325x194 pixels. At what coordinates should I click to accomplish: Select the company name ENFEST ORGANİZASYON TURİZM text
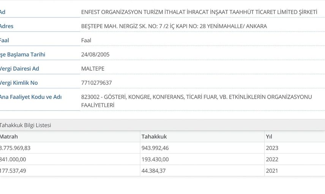199,12
